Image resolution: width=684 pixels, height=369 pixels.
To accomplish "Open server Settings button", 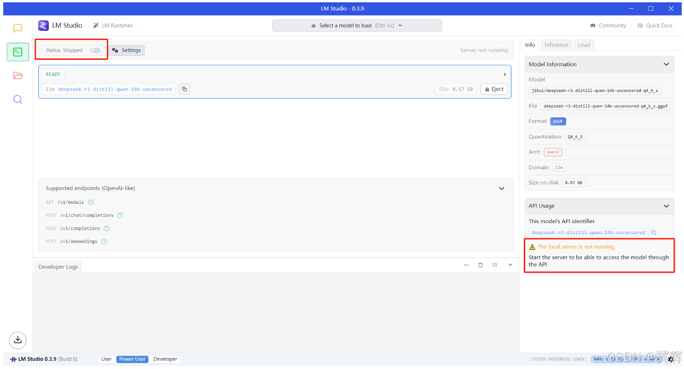I will [x=127, y=51].
